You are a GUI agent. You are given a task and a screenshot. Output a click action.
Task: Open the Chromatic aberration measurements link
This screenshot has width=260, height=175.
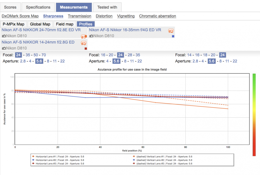coord(158,16)
